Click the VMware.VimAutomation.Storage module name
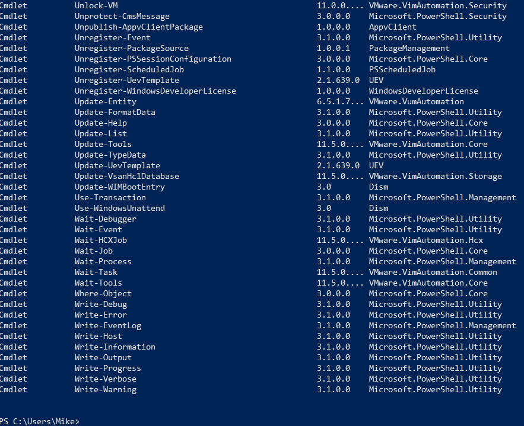The width and height of the screenshot is (524, 426). pyautogui.click(x=435, y=176)
